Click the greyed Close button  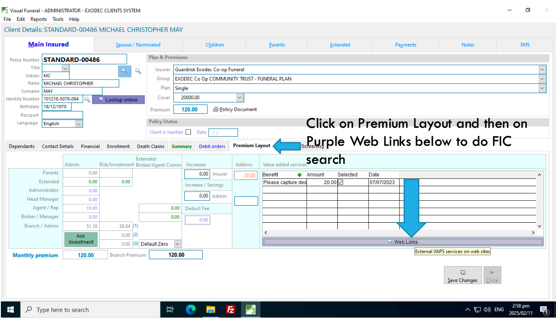(492, 276)
